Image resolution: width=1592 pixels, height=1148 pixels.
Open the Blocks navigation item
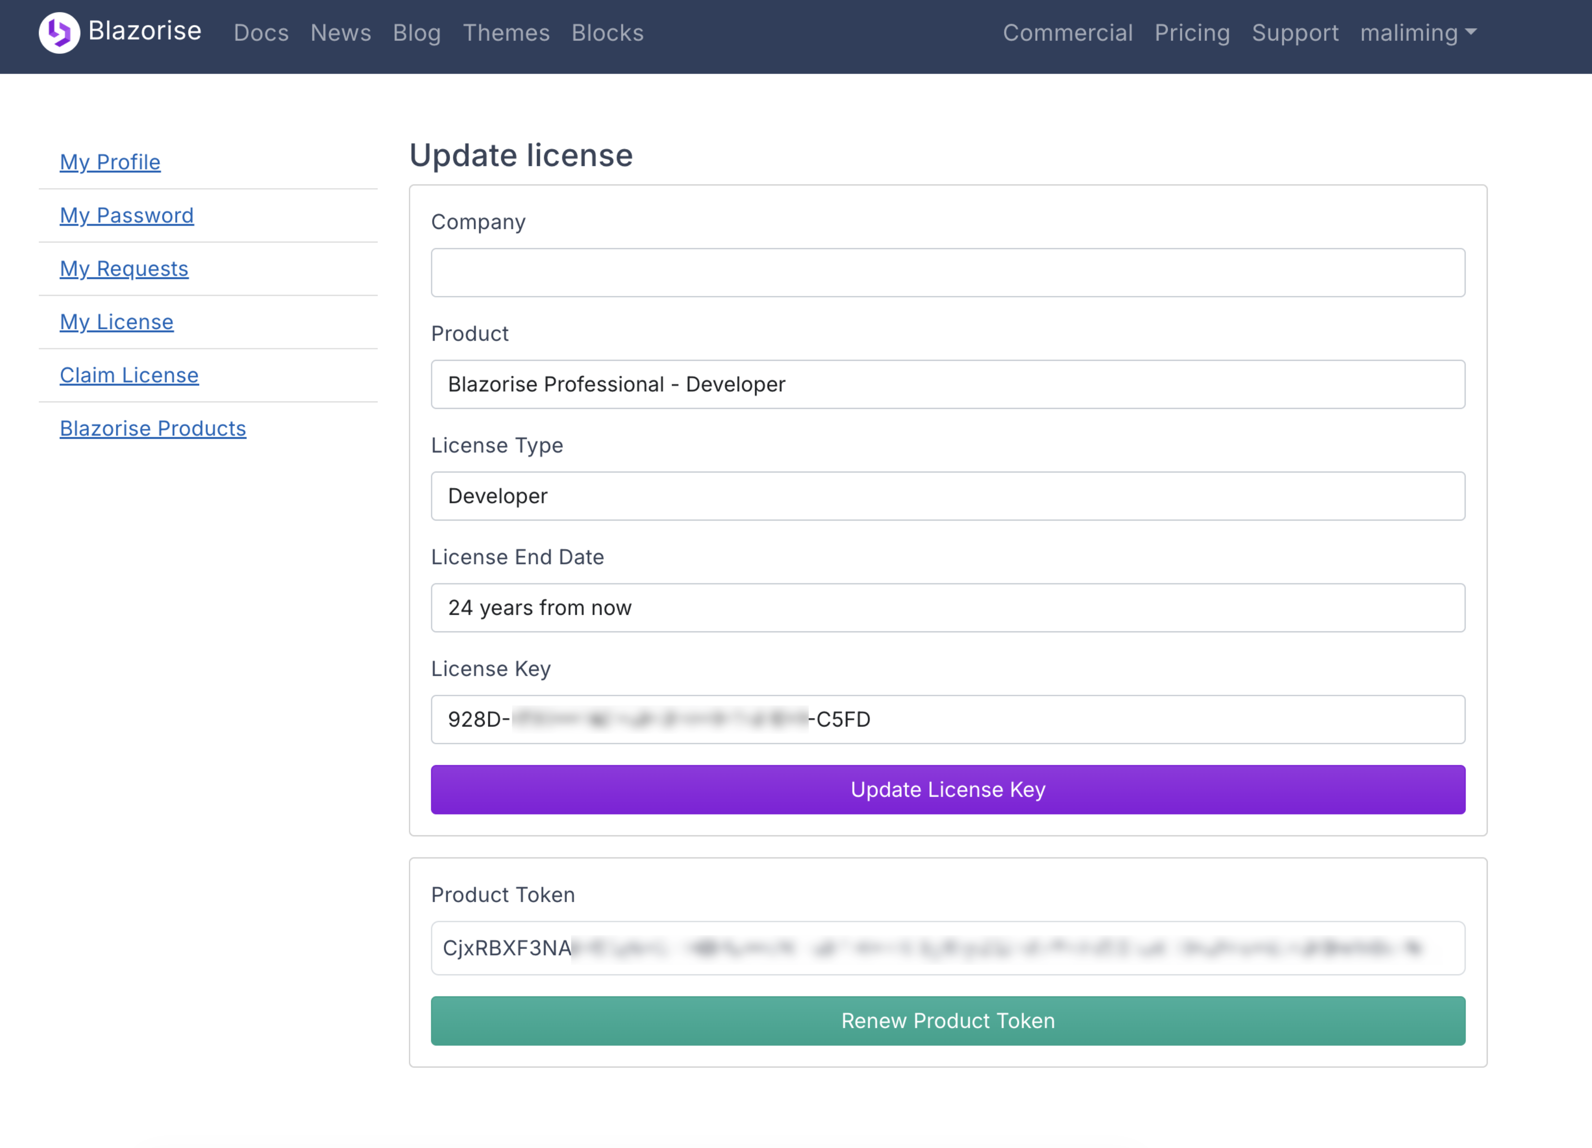(x=607, y=33)
